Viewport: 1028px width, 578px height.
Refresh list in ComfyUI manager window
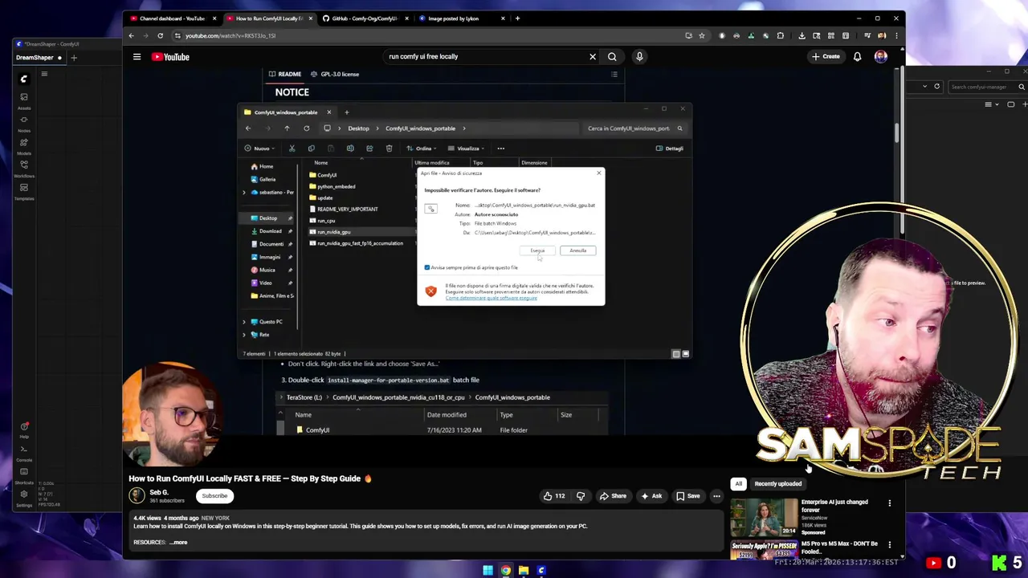pos(936,87)
